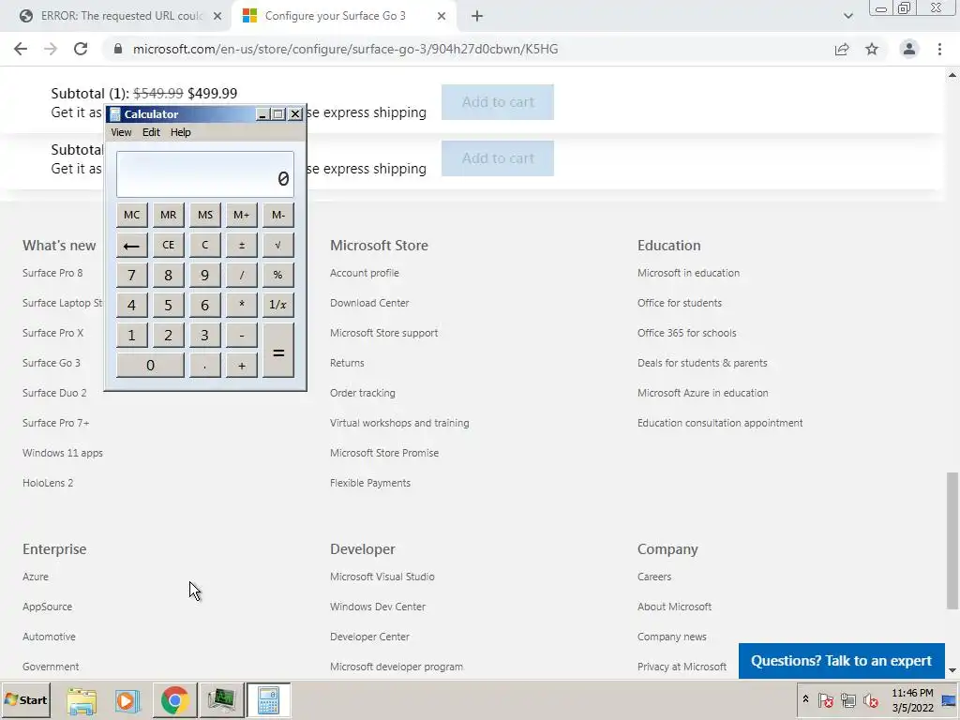Open the Chrome profile avatar
The height and width of the screenshot is (720, 960).
[x=909, y=49]
